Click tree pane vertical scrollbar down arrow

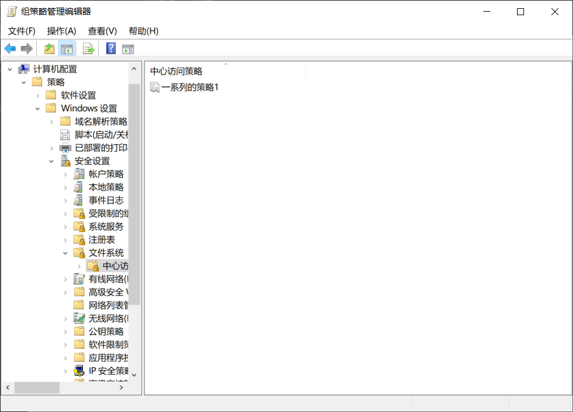click(134, 375)
